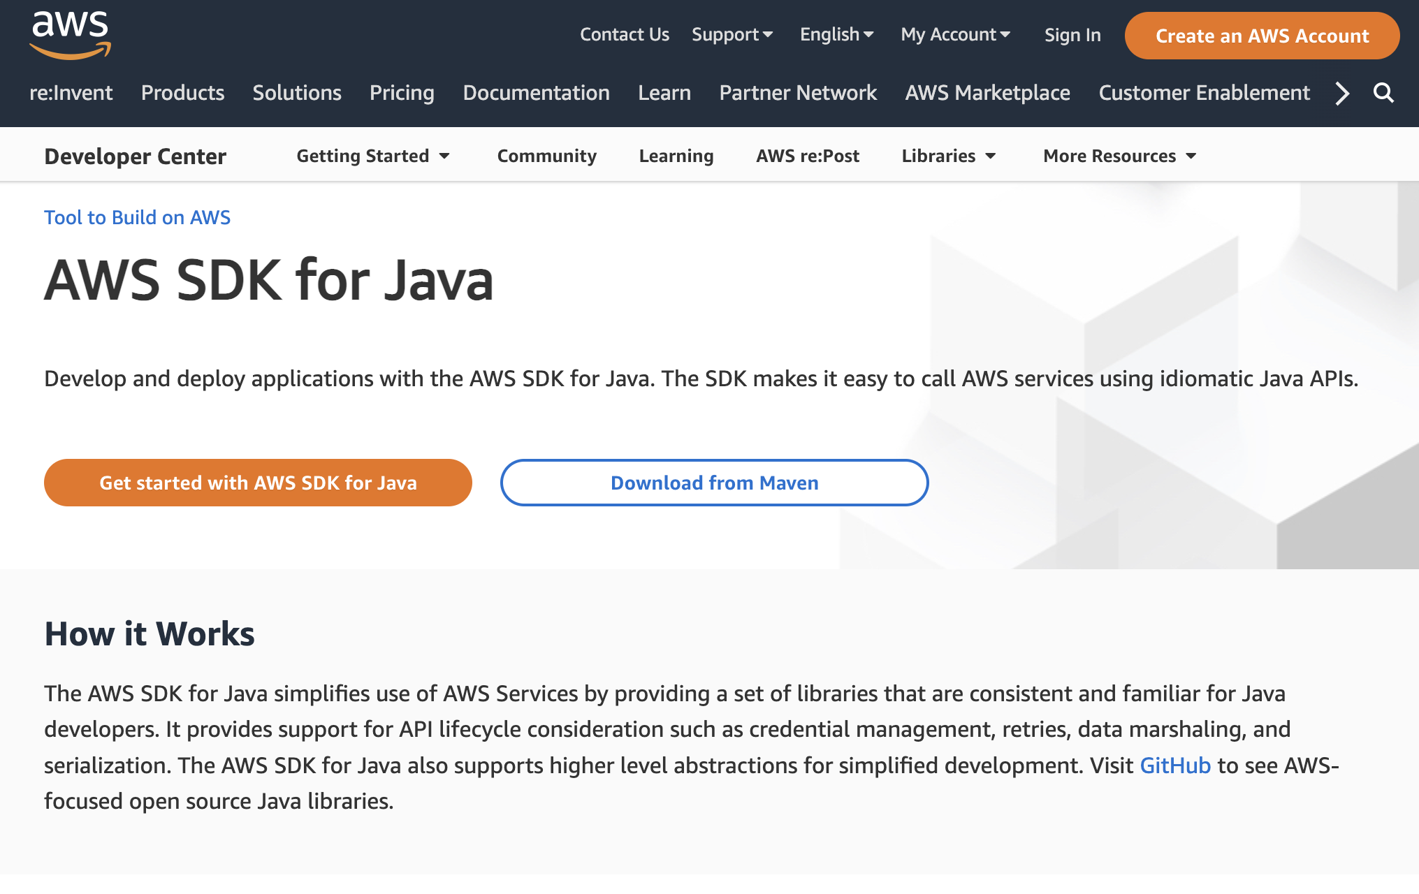Open AWS Marketplace menu item
This screenshot has height=894, width=1419.
[987, 93]
